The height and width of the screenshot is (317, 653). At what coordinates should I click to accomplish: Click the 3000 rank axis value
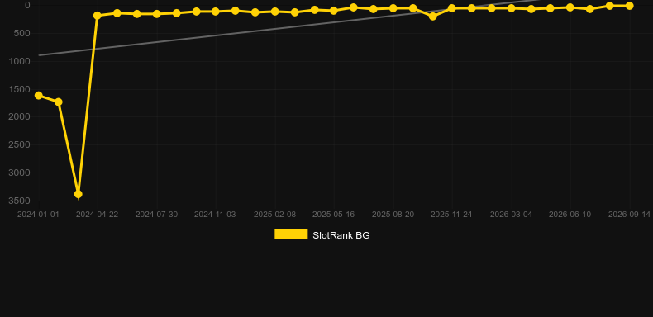pos(20,173)
